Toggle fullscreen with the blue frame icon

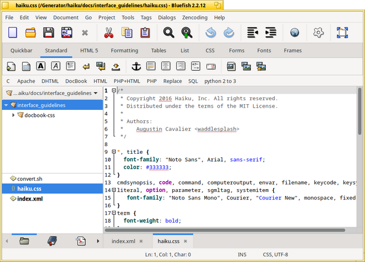(x=342, y=32)
